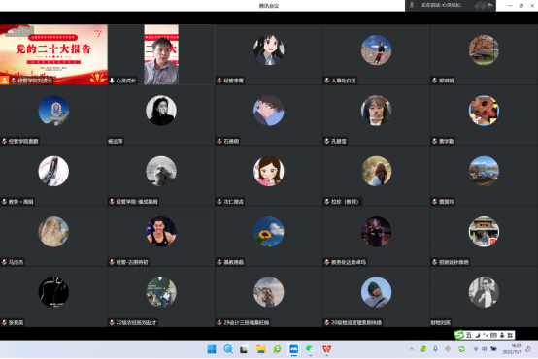Viewport: 538px width, 359px height.
Task: Open File Explorer from the taskbar
Action: (261, 349)
